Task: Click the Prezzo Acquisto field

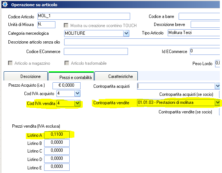Action: (69, 86)
